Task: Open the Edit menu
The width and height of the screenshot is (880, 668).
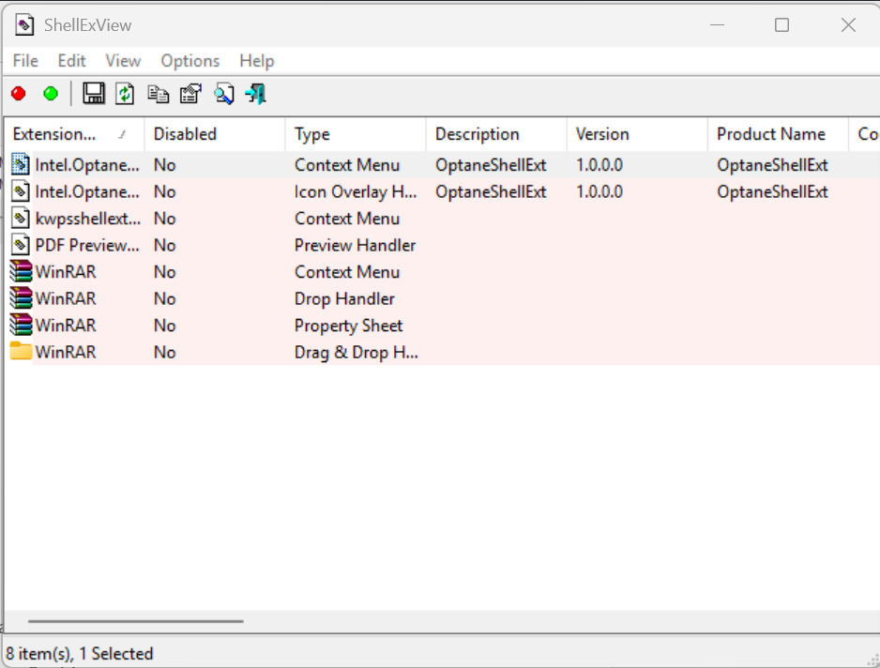Action: coord(72,61)
